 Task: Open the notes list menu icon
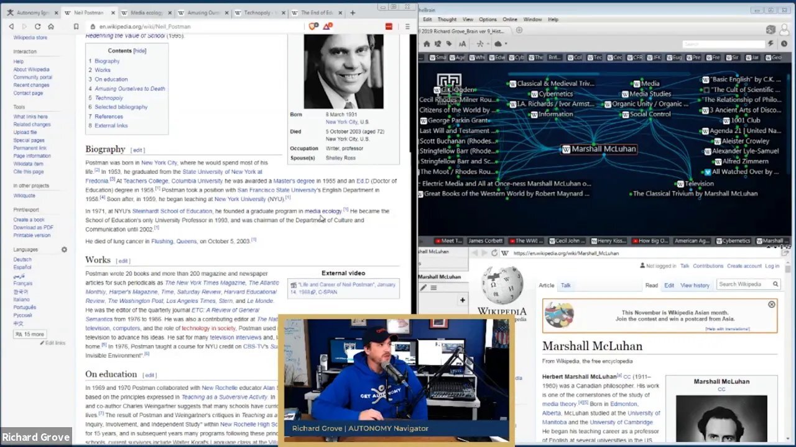click(x=433, y=287)
